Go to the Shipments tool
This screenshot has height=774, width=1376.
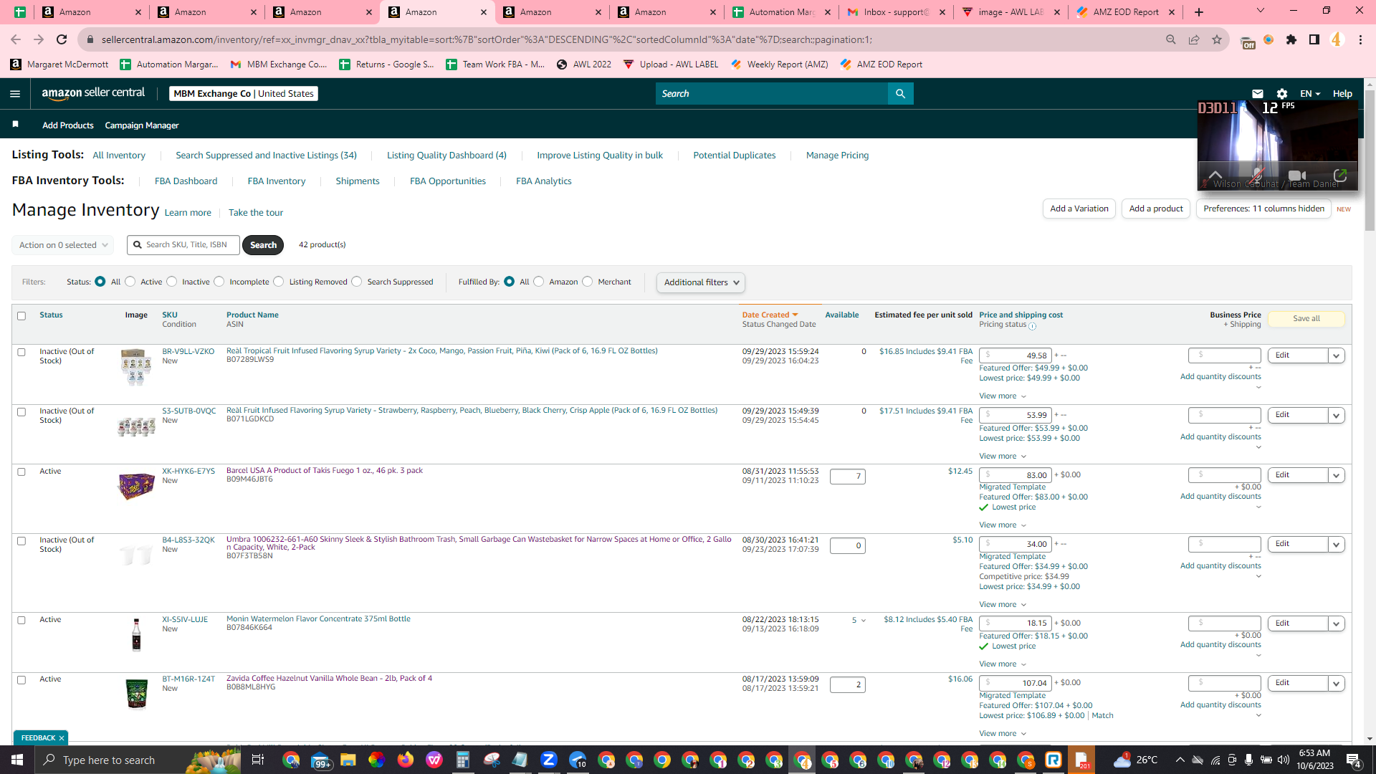point(358,181)
